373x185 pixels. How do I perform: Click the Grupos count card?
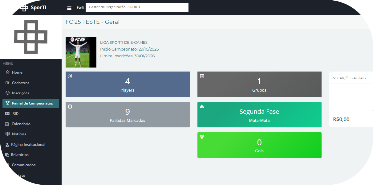pos(259,84)
